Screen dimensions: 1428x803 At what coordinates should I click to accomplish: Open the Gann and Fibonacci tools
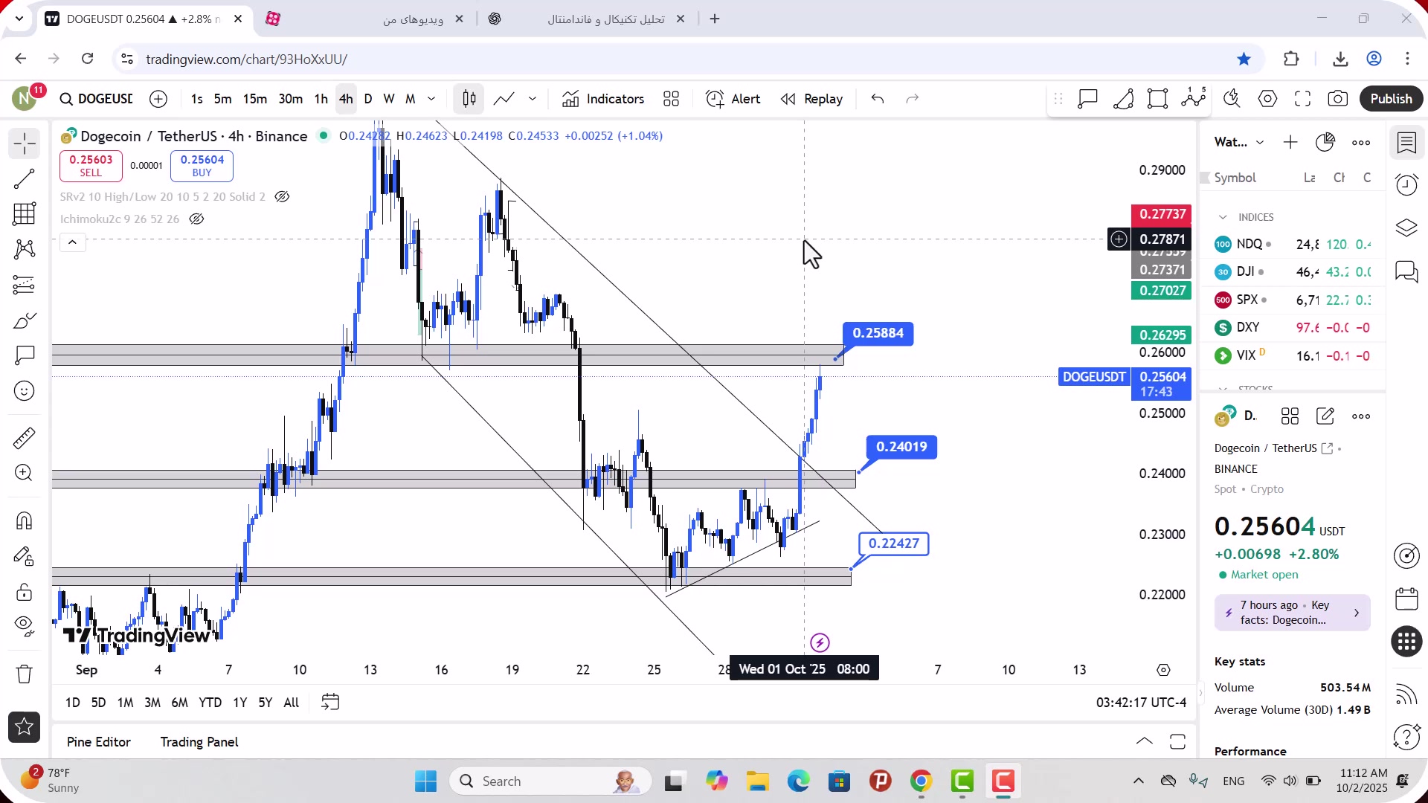point(25,214)
